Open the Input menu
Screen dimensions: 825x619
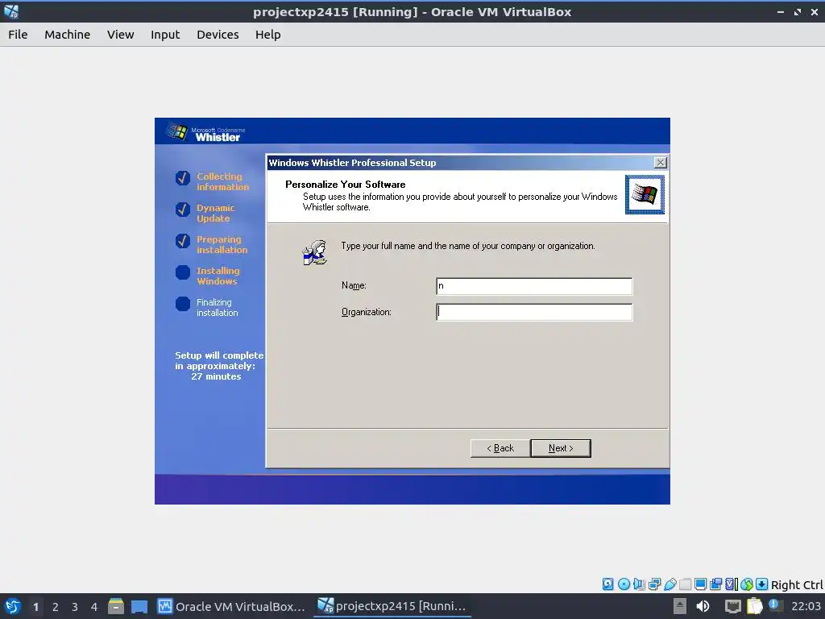pyautogui.click(x=165, y=34)
